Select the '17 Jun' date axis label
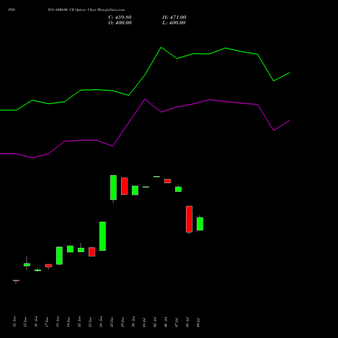 coord(47,322)
